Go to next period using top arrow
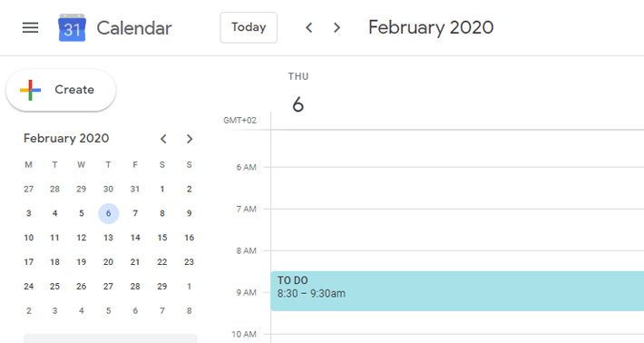The width and height of the screenshot is (644, 343). [337, 27]
